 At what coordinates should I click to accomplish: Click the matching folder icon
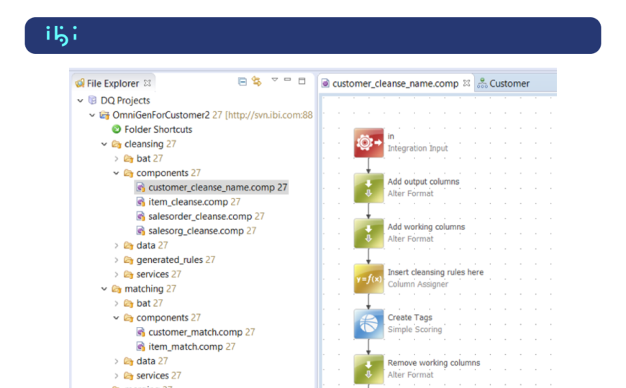tap(116, 289)
